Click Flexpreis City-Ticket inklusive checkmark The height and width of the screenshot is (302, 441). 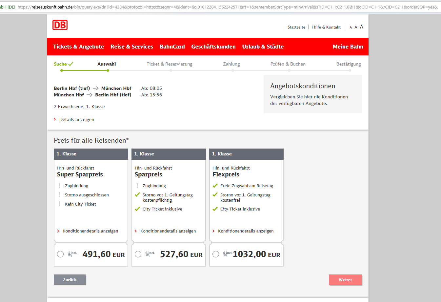[215, 209]
